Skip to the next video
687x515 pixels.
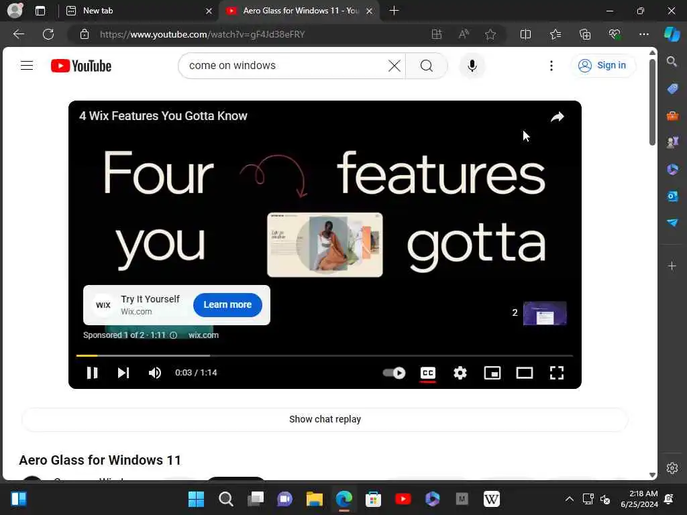[123, 373]
